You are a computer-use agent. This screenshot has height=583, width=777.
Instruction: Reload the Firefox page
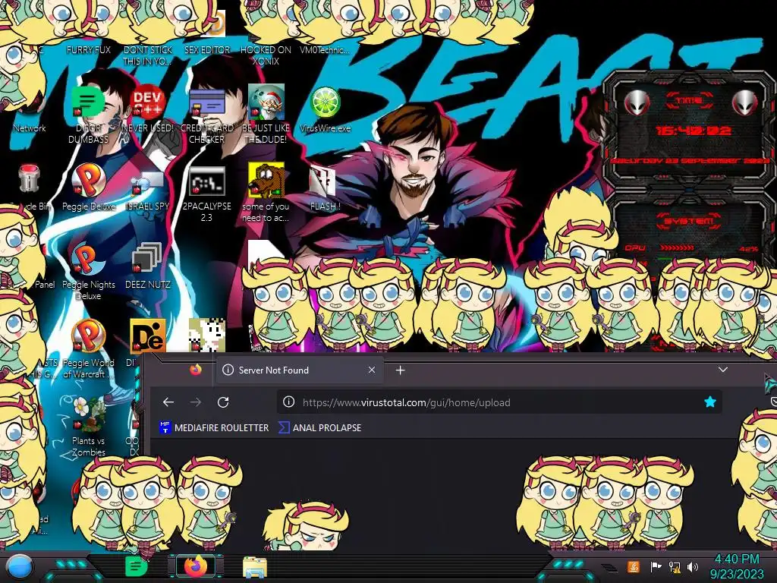coord(223,402)
